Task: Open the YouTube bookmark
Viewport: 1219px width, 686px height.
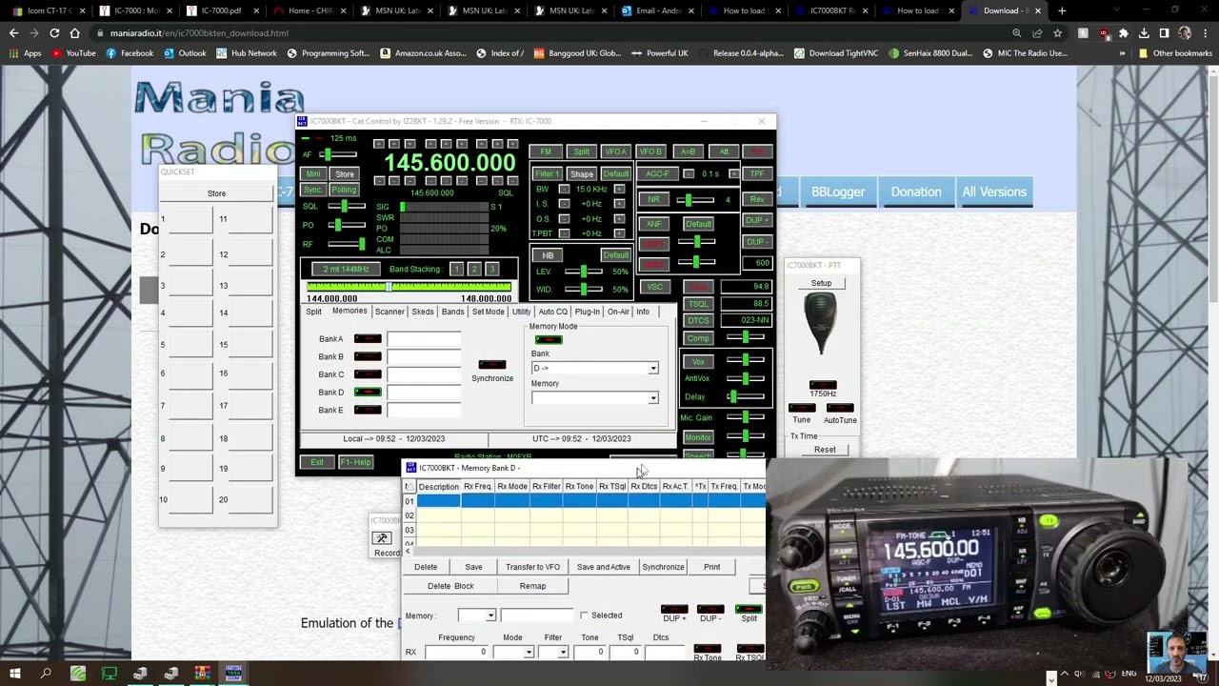Action: (x=74, y=53)
